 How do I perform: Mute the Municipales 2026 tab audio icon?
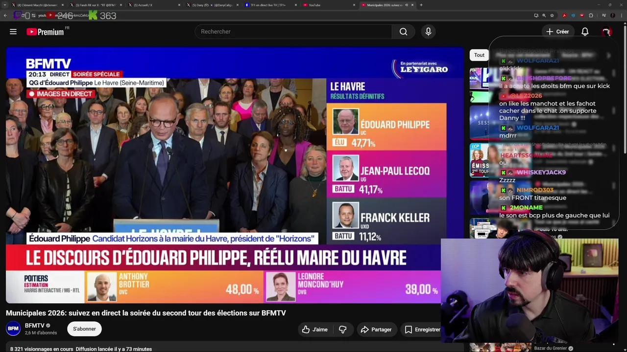tap(406, 5)
